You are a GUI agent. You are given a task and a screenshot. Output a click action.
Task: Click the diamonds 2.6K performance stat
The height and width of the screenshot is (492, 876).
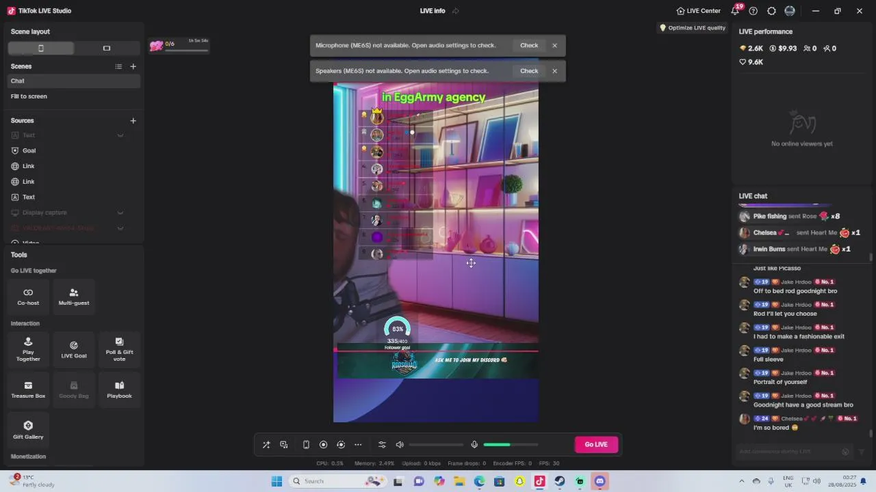pos(751,49)
